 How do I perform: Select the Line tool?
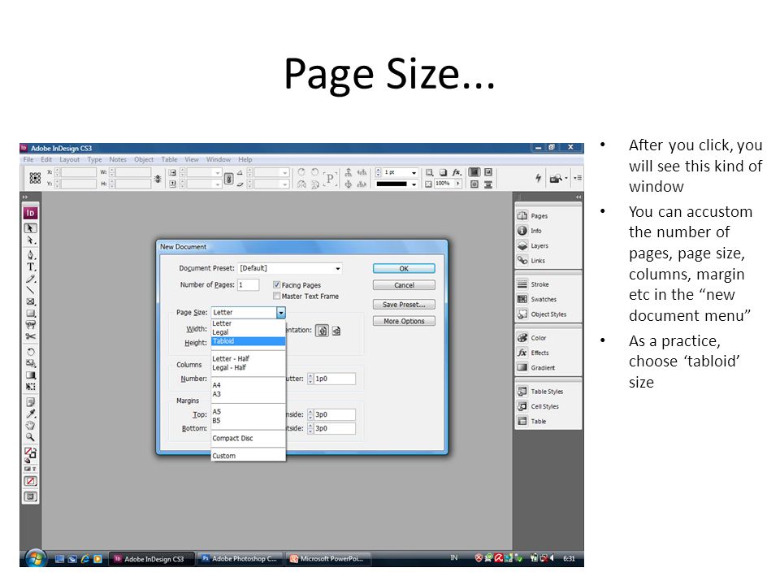point(30,290)
